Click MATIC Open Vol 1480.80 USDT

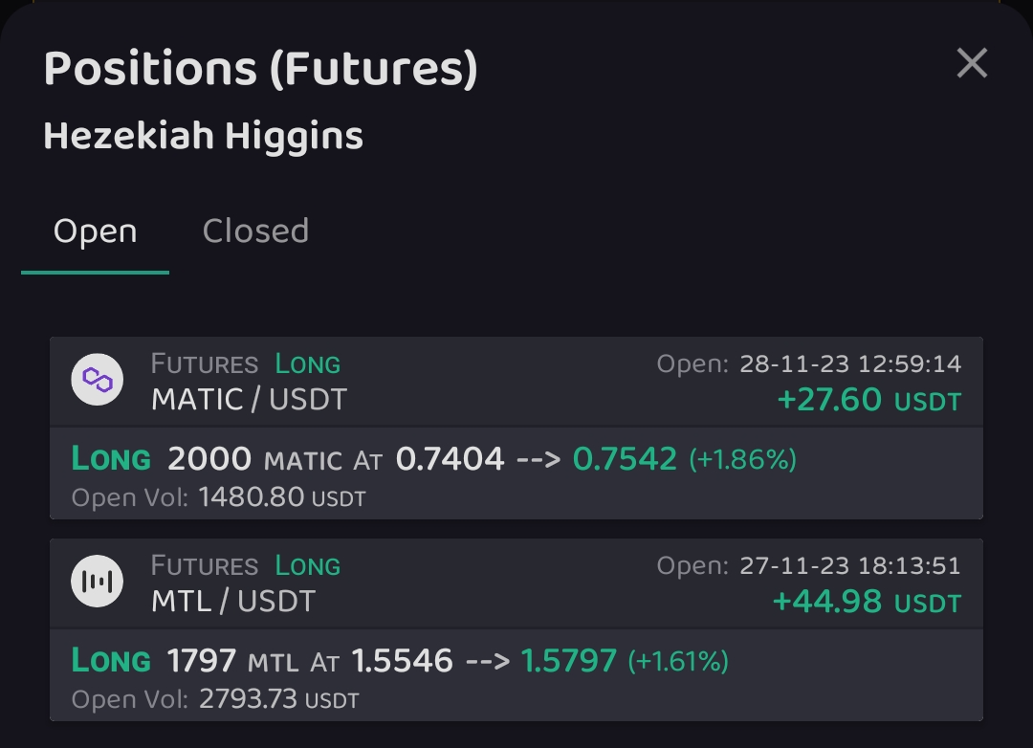click(281, 497)
